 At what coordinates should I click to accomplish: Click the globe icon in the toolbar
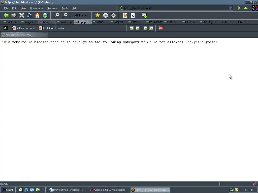(45, 15)
